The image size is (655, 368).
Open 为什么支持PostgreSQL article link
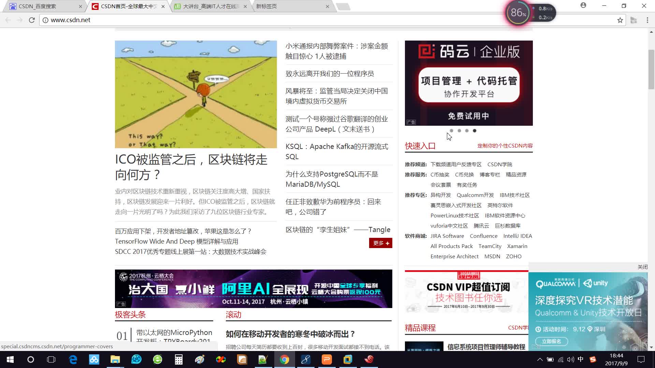332,179
